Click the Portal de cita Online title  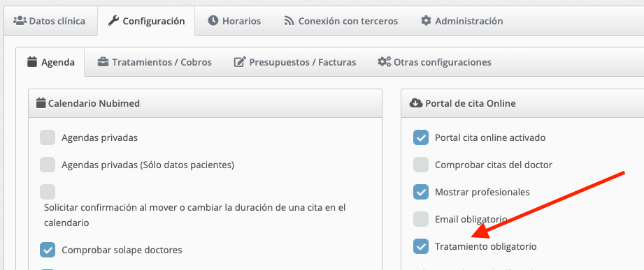471,103
